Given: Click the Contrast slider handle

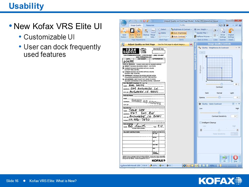Looking at the screenshot, I should (222, 84).
